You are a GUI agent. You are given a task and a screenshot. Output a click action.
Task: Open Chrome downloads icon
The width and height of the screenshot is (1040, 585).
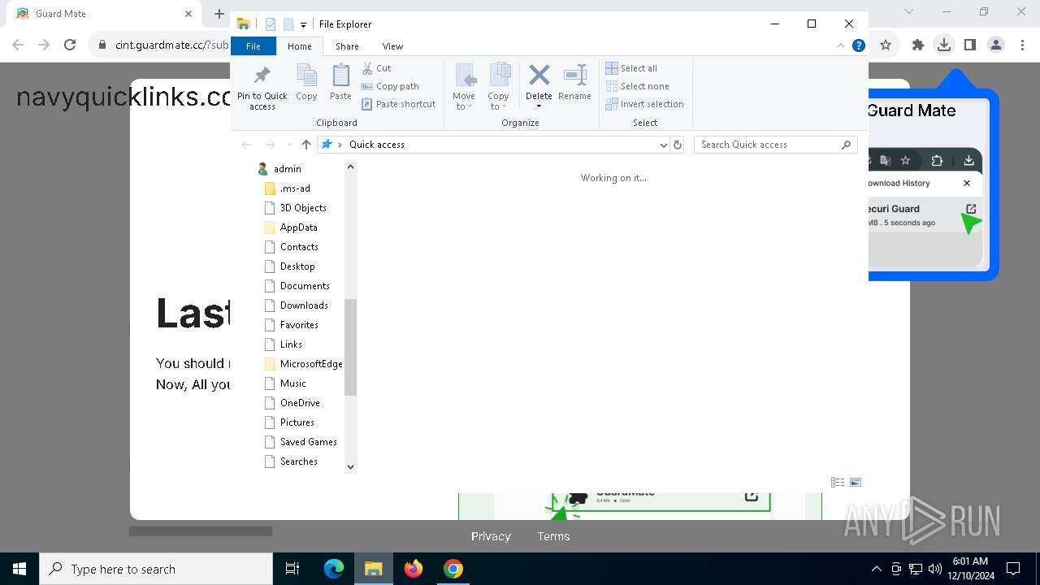[943, 45]
